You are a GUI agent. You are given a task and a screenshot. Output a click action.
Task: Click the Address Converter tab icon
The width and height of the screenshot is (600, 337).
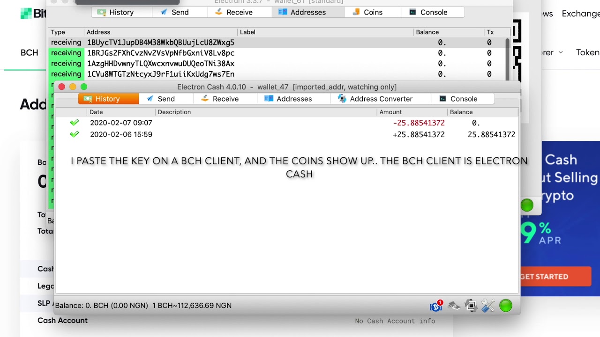[x=342, y=99]
